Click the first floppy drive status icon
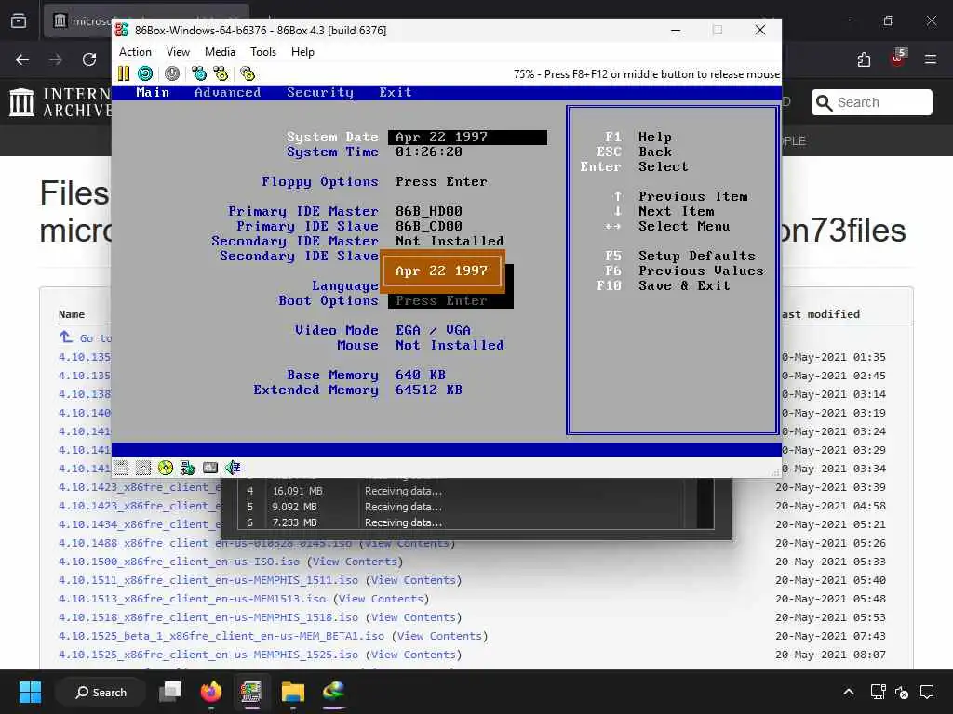 coord(122,468)
